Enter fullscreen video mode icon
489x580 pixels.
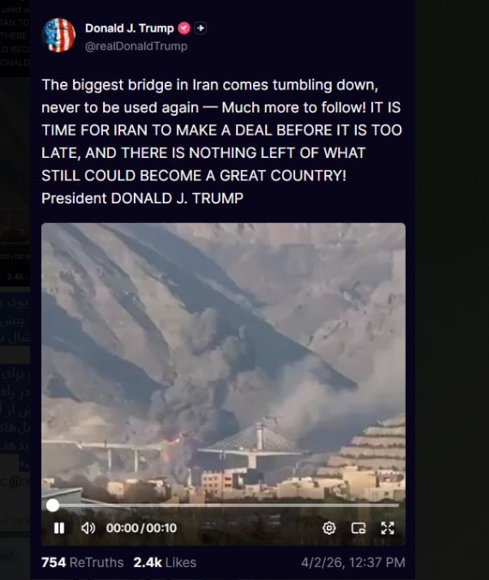(387, 528)
